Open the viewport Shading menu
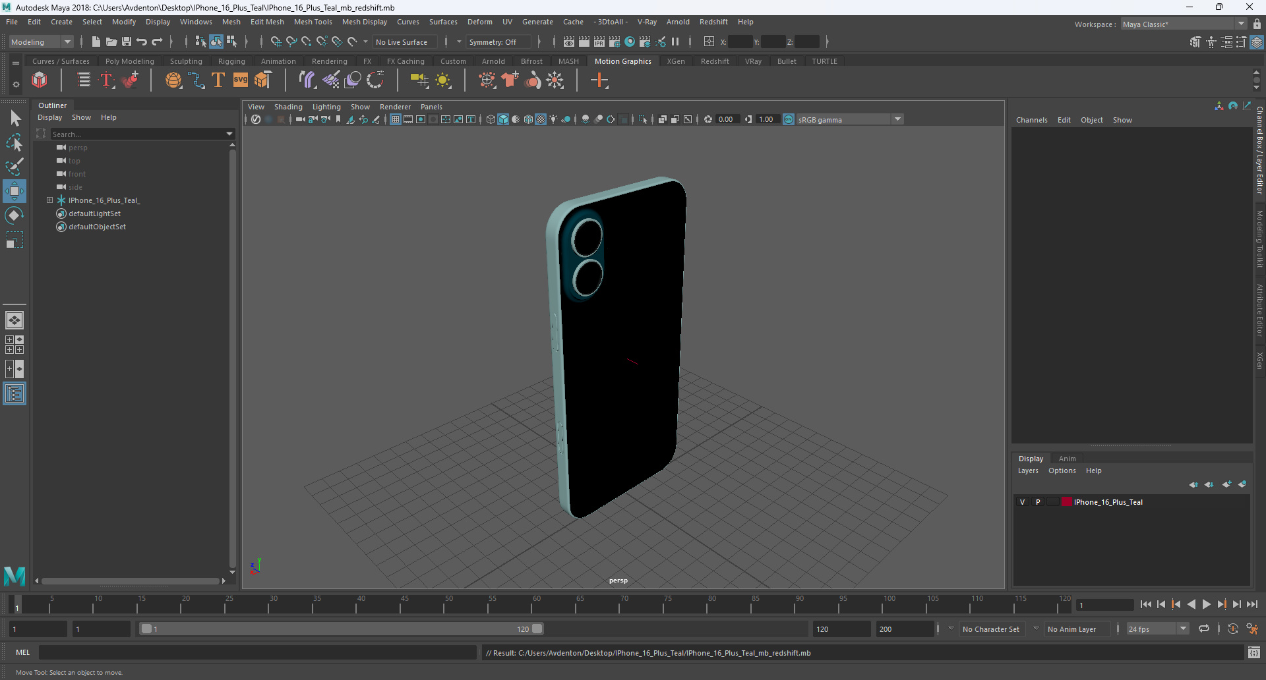The width and height of the screenshot is (1266, 680). [x=288, y=107]
